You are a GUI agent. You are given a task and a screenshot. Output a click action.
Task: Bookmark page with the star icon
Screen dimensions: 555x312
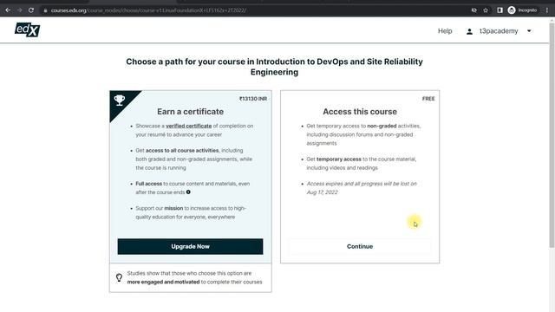click(x=486, y=10)
